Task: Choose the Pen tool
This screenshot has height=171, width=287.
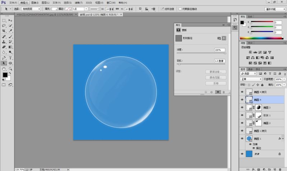Action: 4,57
